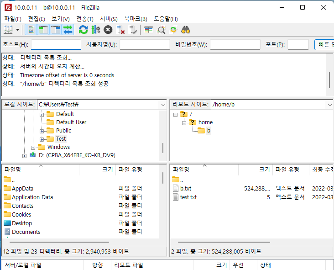Select the AppData folder

[x=22, y=189]
